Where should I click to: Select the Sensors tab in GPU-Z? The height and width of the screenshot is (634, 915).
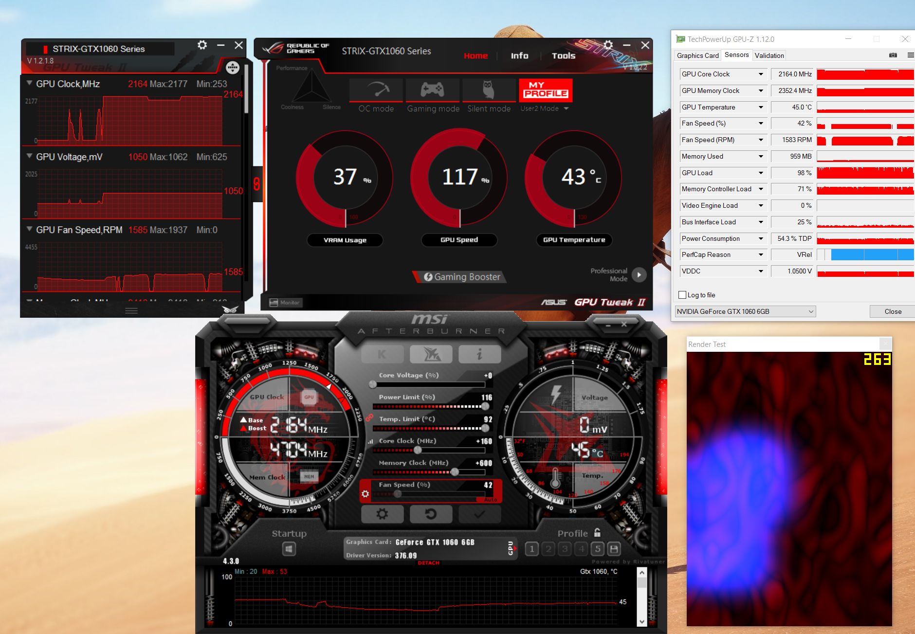click(x=736, y=55)
